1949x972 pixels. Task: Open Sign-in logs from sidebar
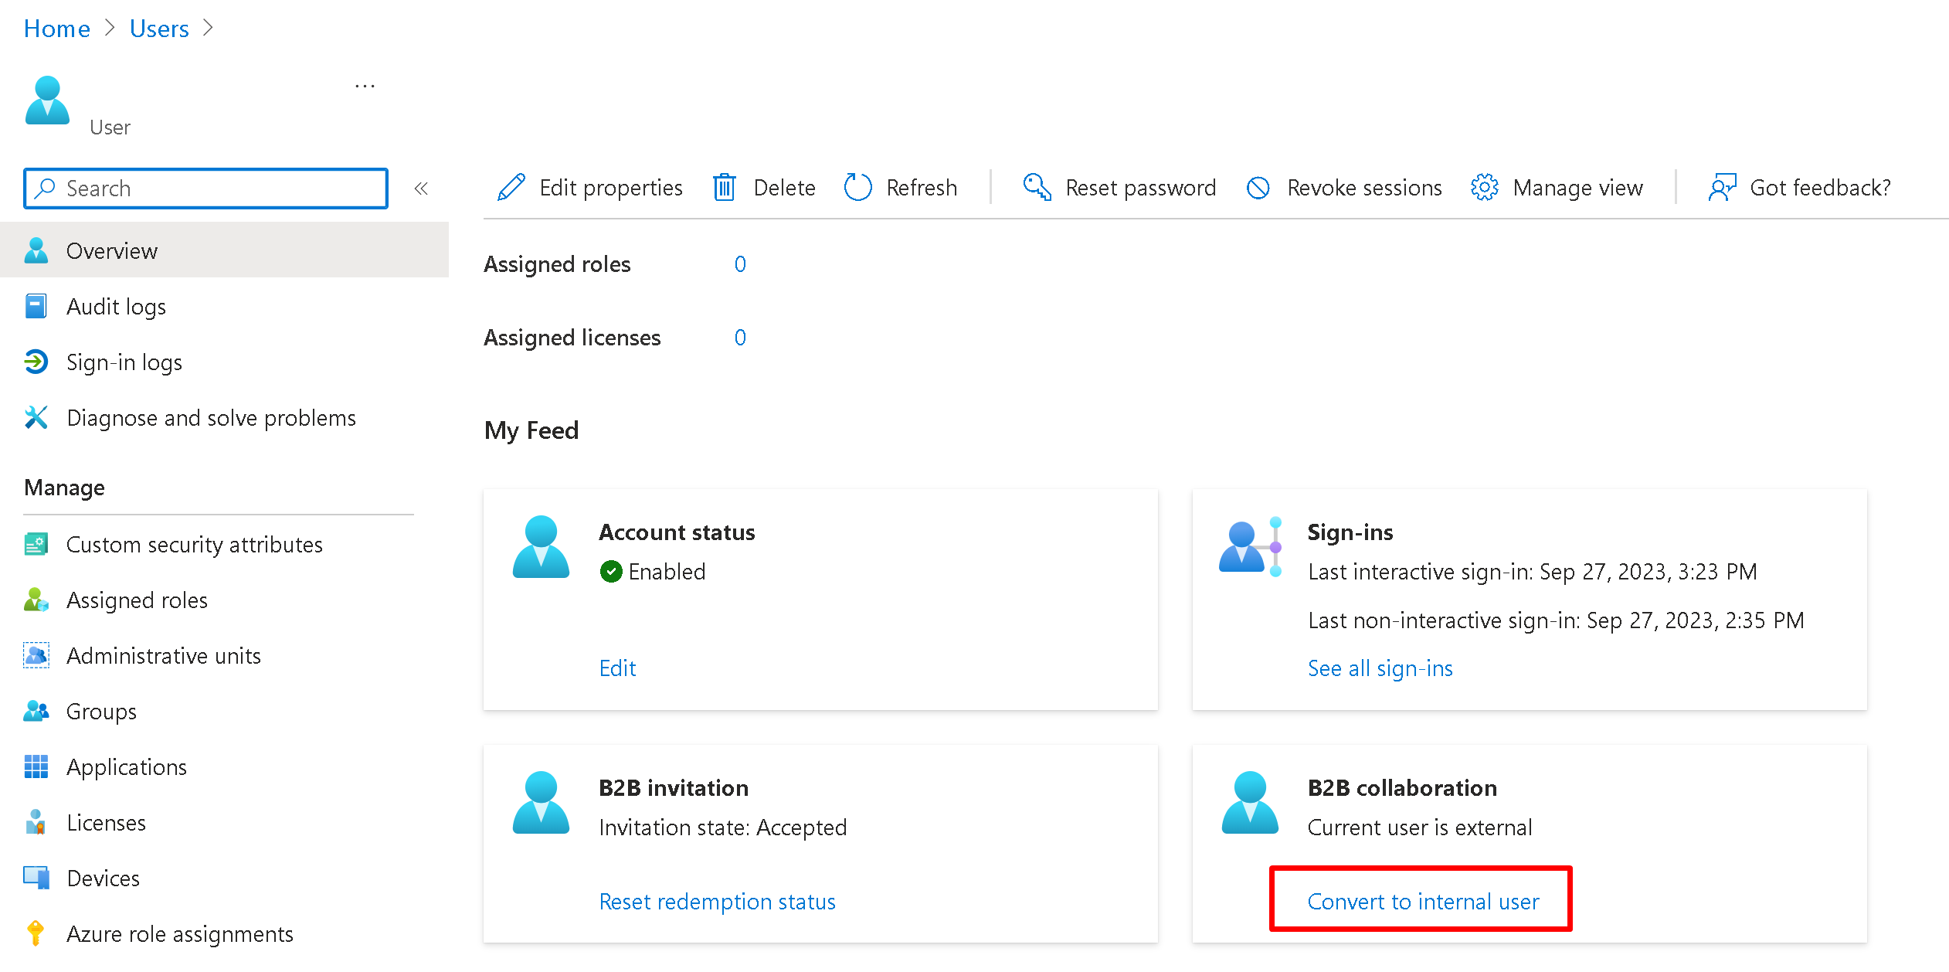[124, 362]
